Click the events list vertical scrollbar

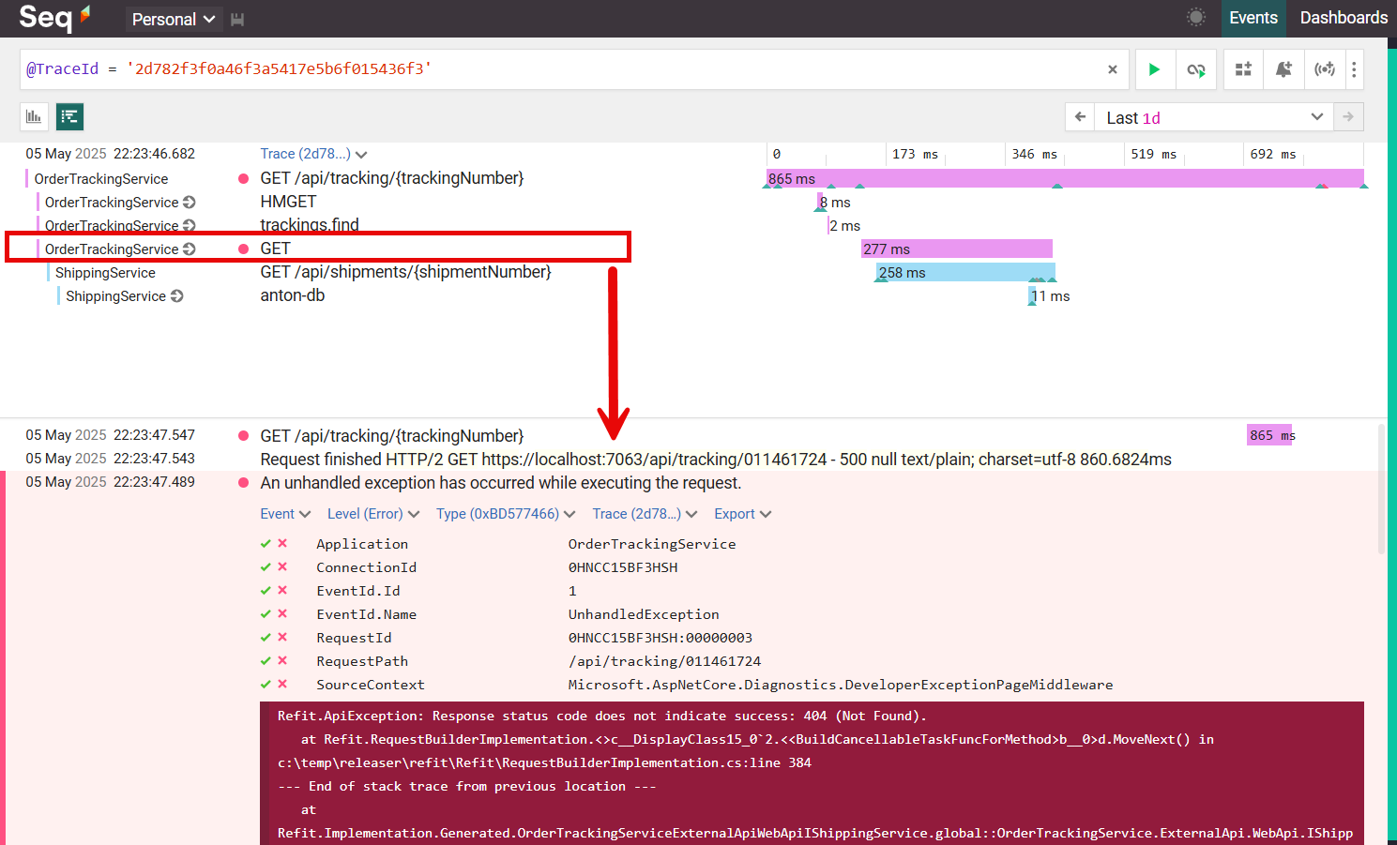[1381, 488]
